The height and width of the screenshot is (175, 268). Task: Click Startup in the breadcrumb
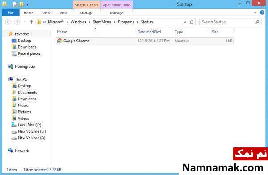pos(147,22)
